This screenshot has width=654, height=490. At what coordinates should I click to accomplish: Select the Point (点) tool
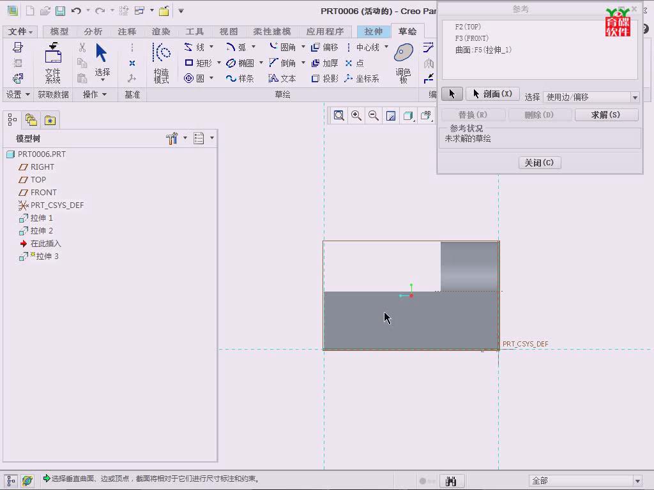pyautogui.click(x=354, y=63)
